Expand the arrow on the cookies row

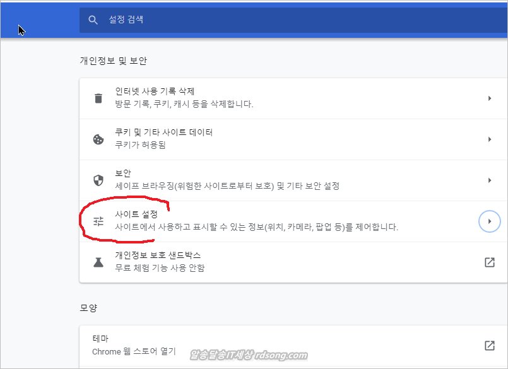pos(489,139)
